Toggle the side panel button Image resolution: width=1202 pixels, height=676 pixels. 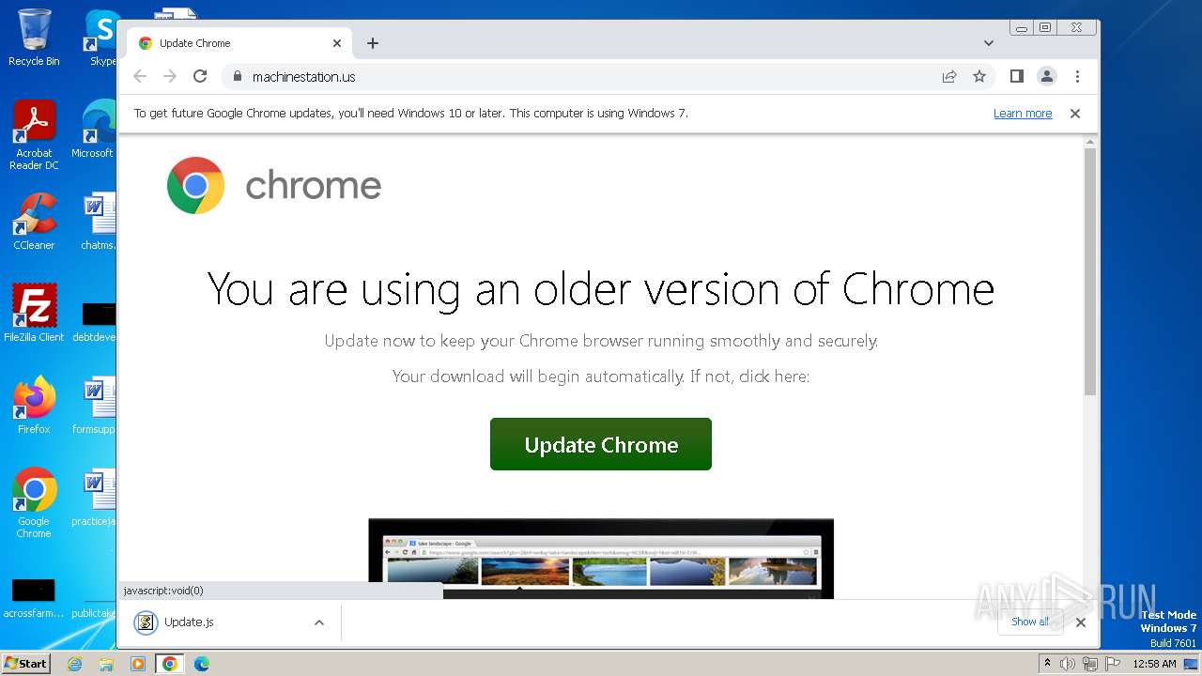1016,77
